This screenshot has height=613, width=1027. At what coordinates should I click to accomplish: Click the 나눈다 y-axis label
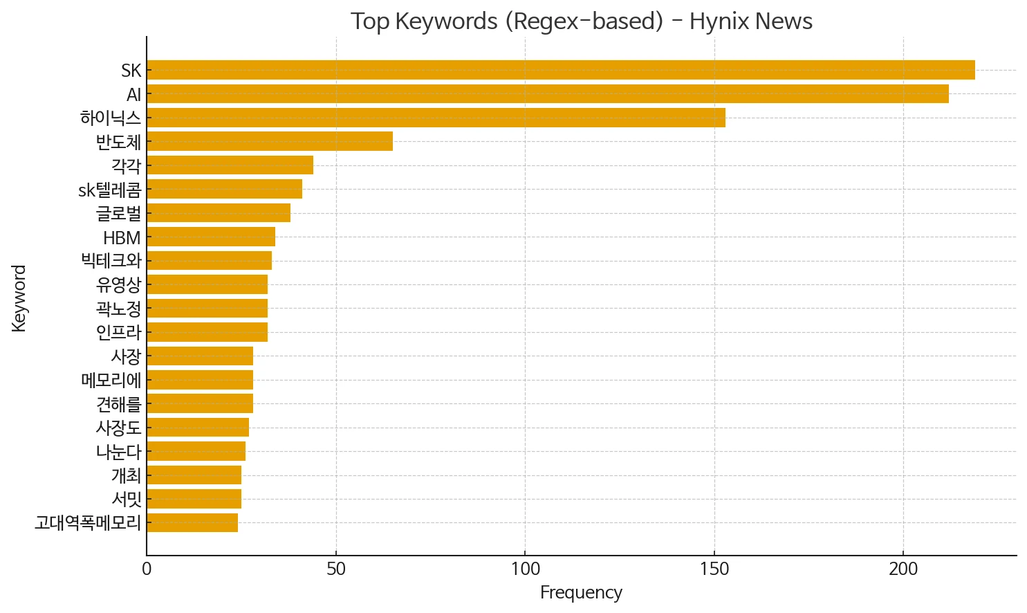(118, 451)
